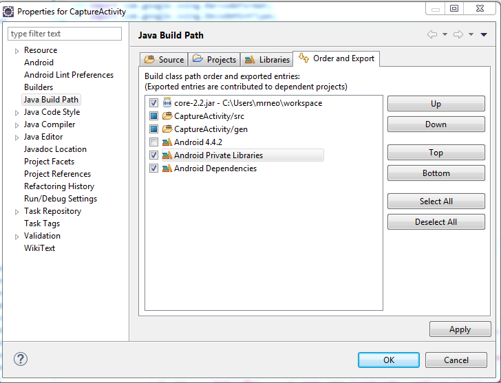501x383 pixels.
Task: Move entry Up in build order
Action: 436,103
